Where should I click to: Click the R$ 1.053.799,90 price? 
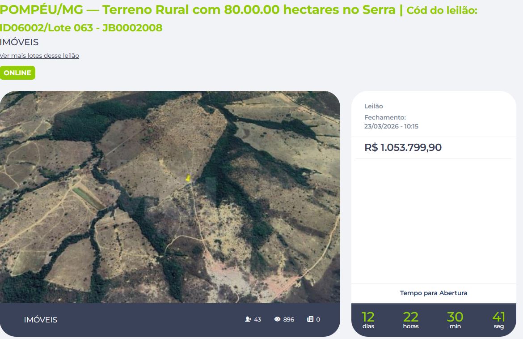pyautogui.click(x=403, y=147)
